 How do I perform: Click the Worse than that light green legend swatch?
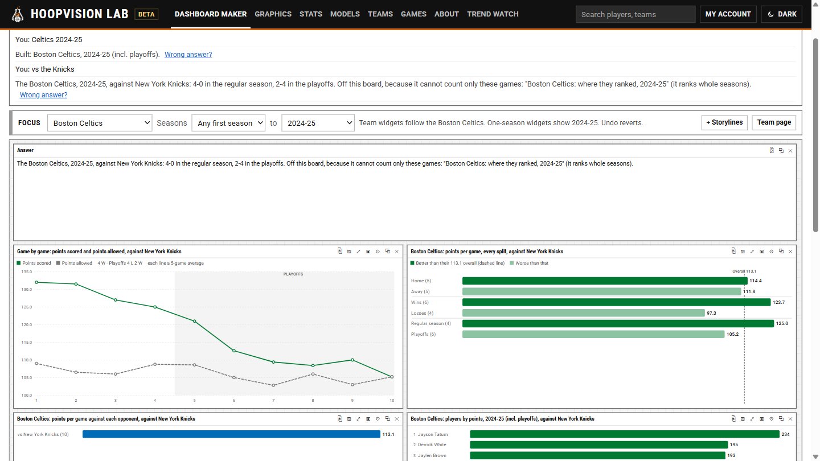pos(512,263)
